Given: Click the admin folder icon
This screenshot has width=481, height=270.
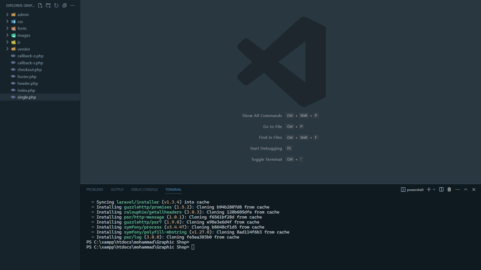Looking at the screenshot, I should [x=14, y=14].
